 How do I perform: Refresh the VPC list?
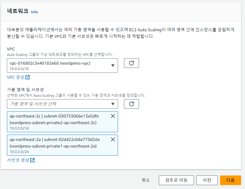[x=132, y=63]
